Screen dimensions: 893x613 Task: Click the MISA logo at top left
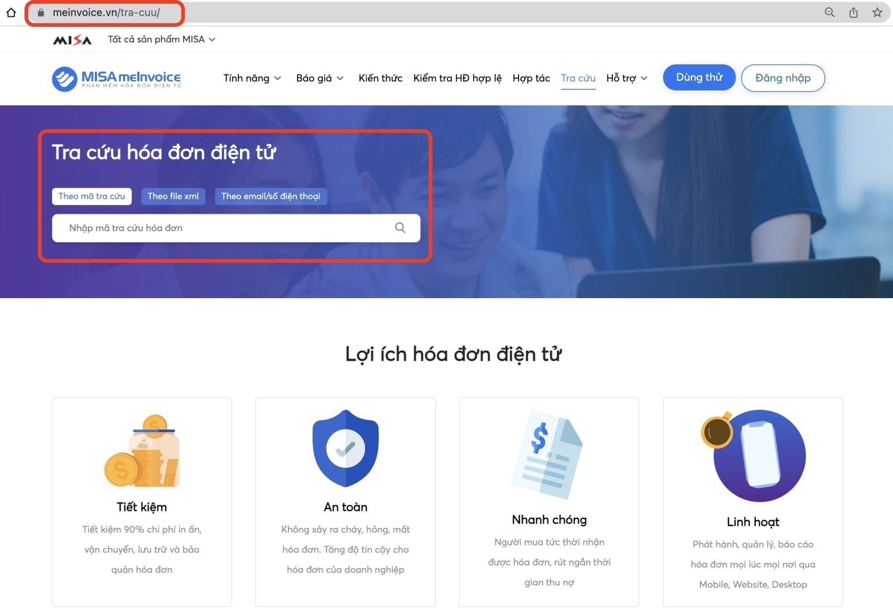click(x=73, y=39)
